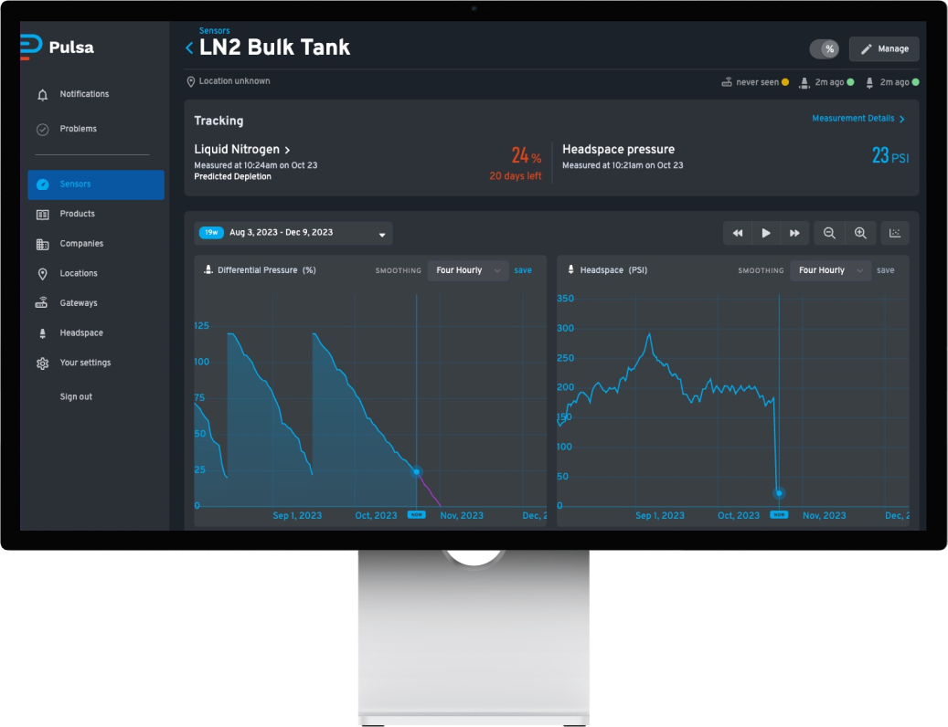Viewport: 948px width, 727px height.
Task: Zoom out on the charts
Action: tap(829, 233)
